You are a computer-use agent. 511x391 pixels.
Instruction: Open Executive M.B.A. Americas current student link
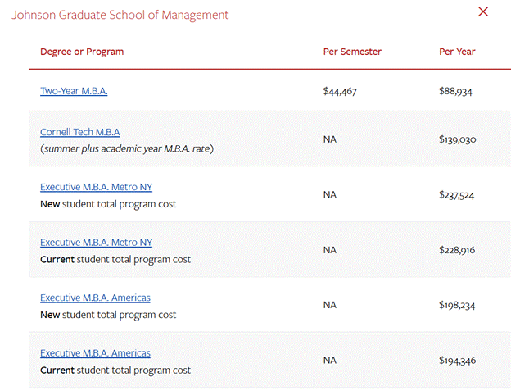(x=95, y=353)
